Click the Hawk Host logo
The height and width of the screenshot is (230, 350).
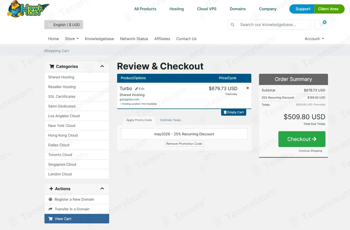click(x=28, y=9)
